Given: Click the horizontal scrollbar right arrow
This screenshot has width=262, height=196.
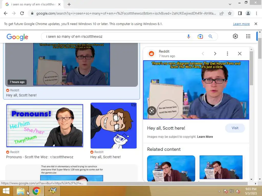Looking at the screenshot, I should (x=256, y=183).
